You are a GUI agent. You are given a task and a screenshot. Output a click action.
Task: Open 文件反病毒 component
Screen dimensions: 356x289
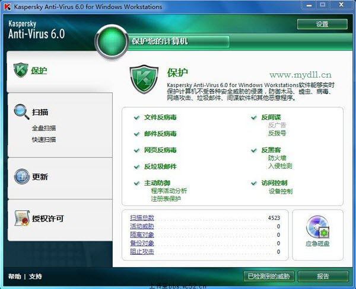click(160, 117)
